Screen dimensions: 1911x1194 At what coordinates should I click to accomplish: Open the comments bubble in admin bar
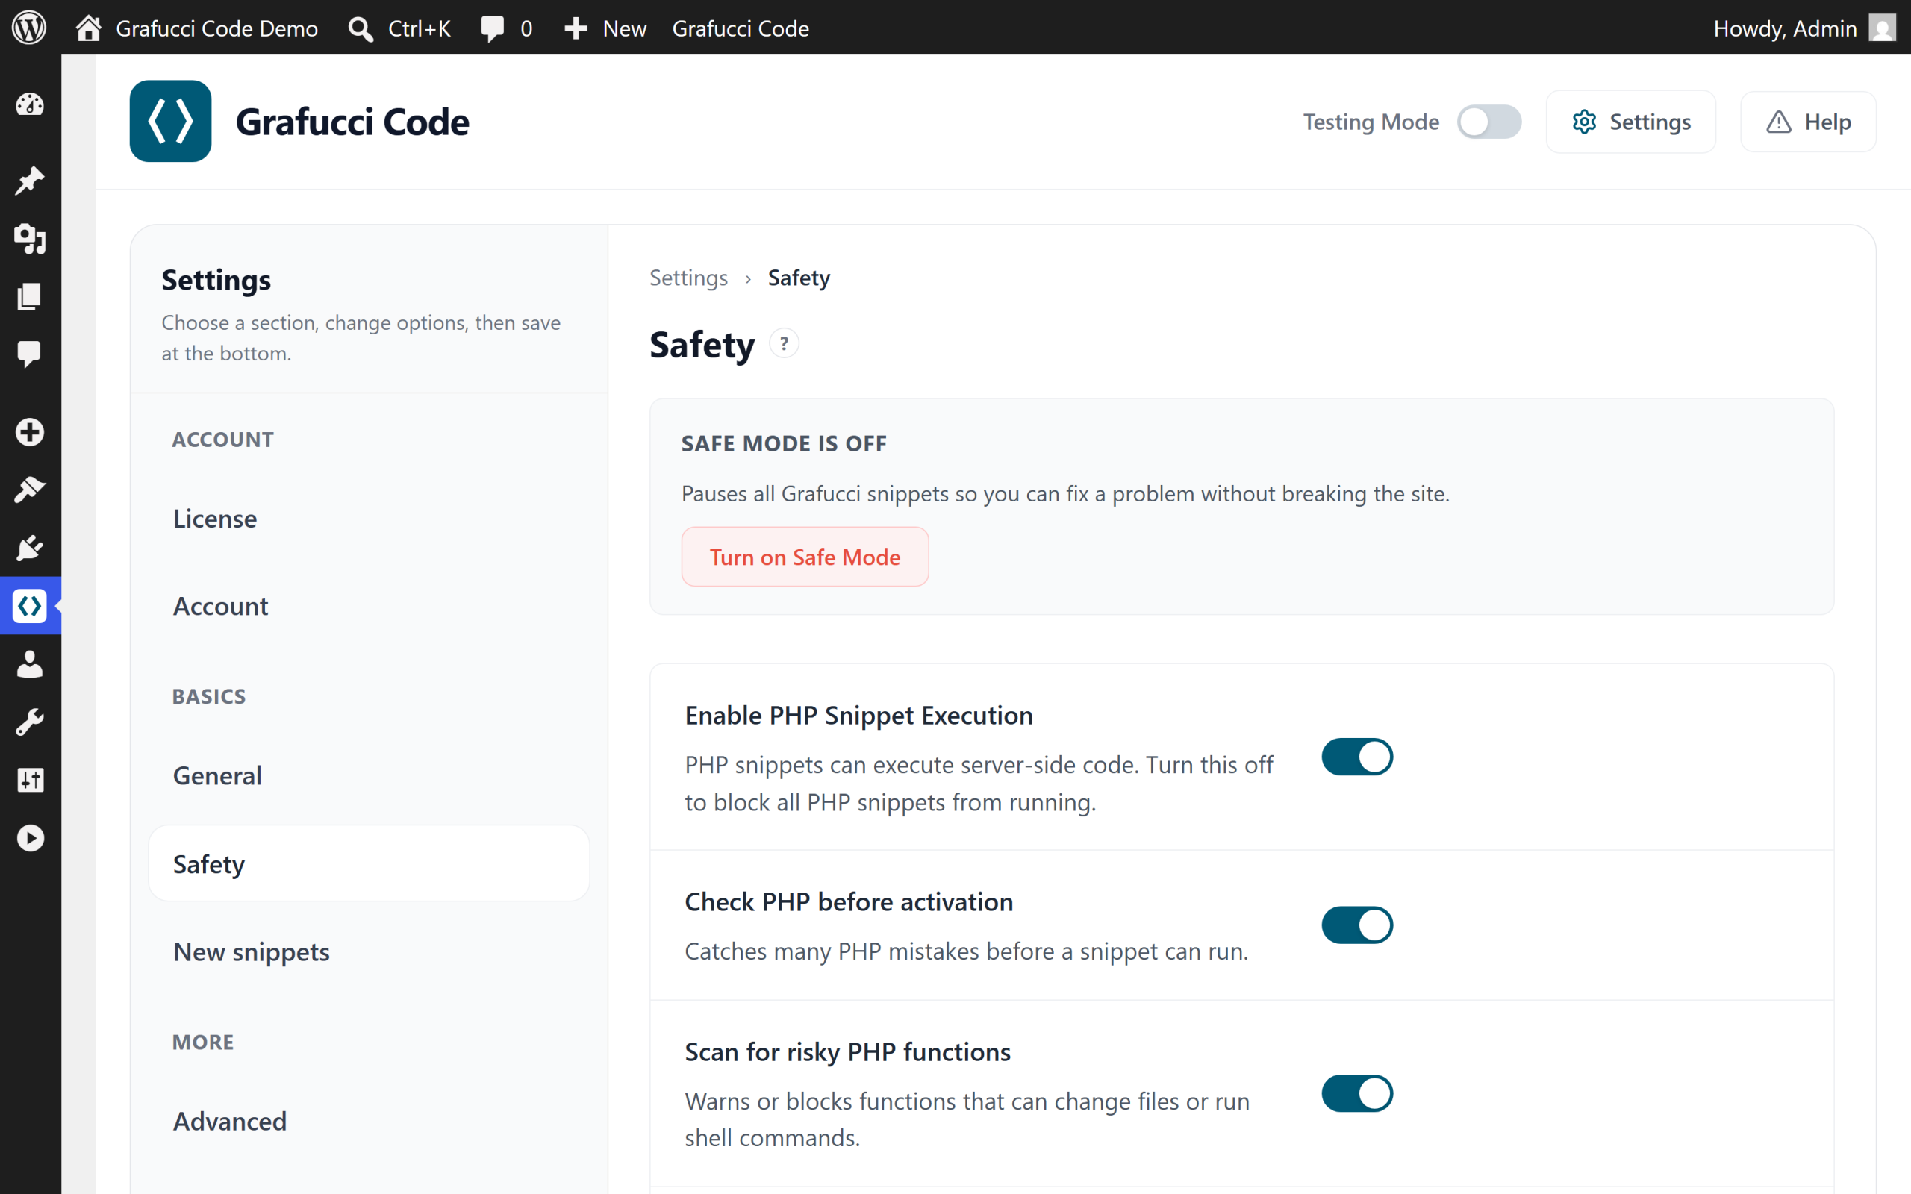492,29
